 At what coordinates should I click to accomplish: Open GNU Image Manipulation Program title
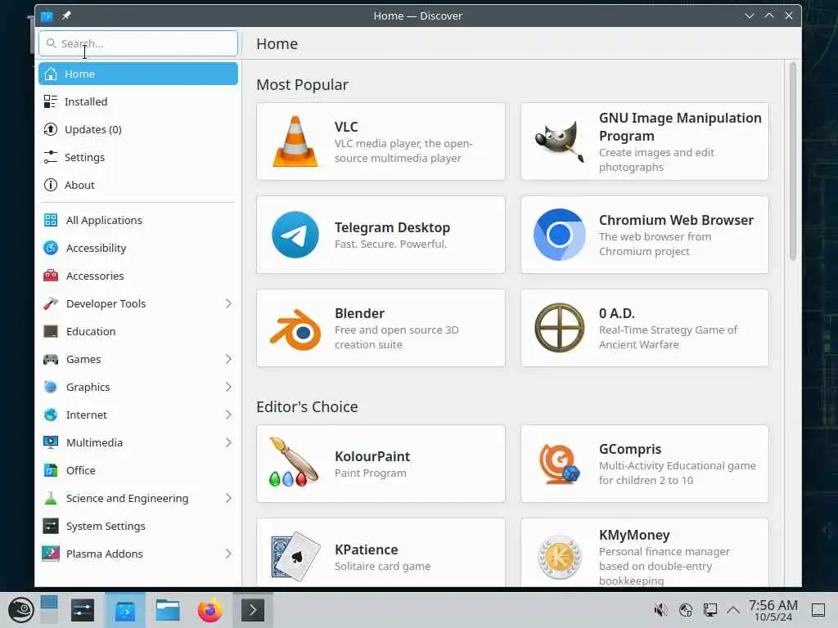click(x=680, y=127)
